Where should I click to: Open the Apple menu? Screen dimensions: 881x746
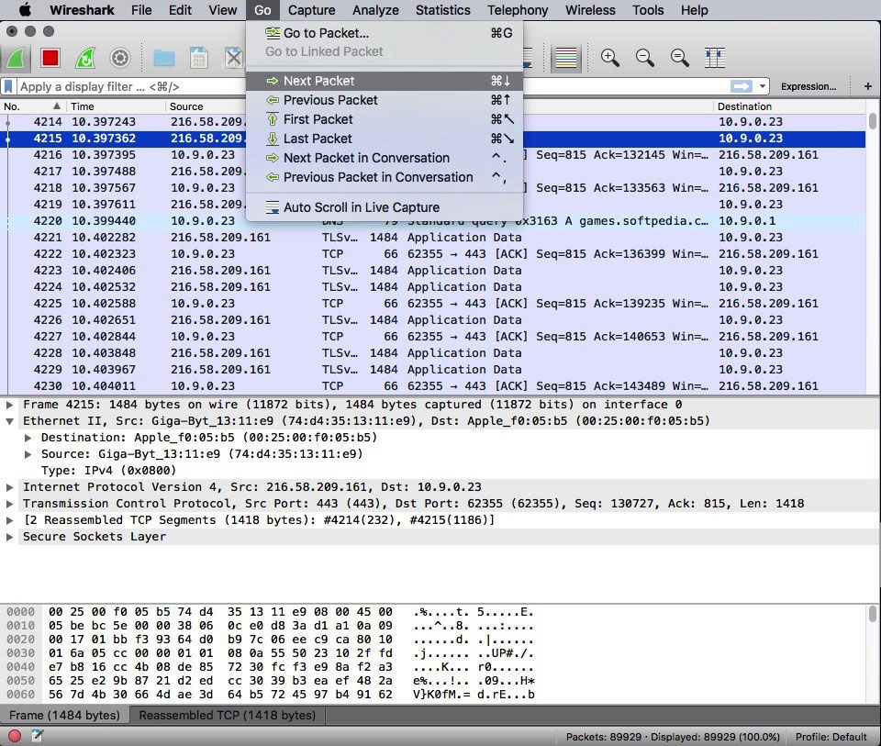(26, 10)
